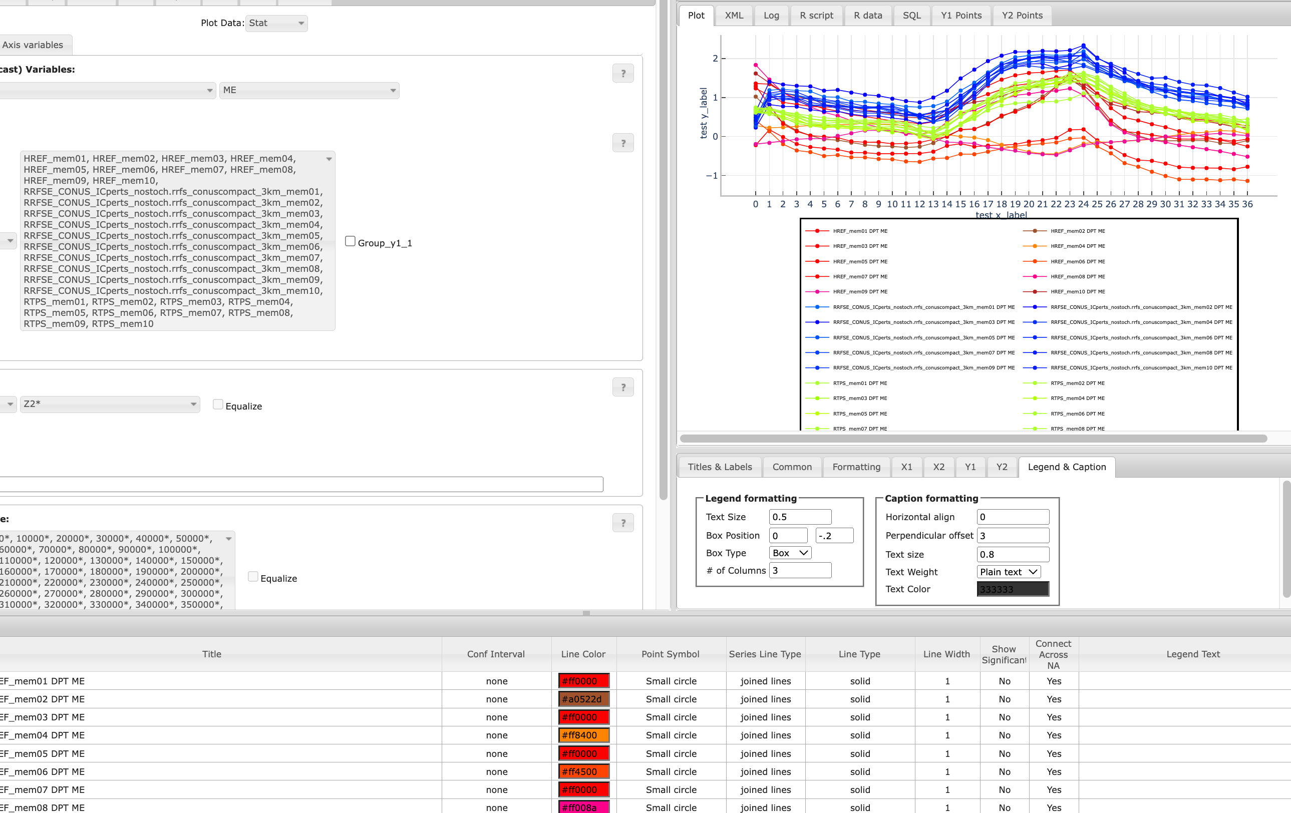Edit the line color swatch for HREF_mem04

[x=583, y=735]
